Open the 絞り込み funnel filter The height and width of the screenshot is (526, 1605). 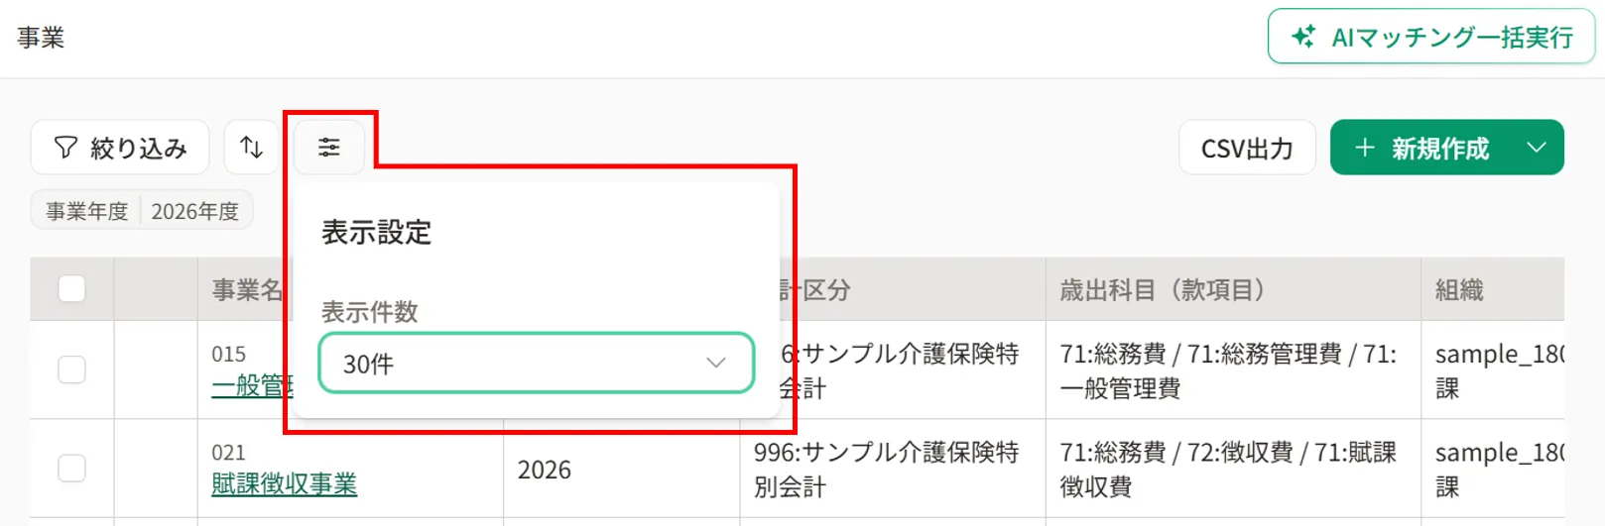(x=120, y=148)
